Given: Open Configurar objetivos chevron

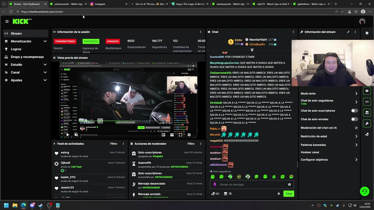Looking at the screenshot, I should (x=356, y=160).
